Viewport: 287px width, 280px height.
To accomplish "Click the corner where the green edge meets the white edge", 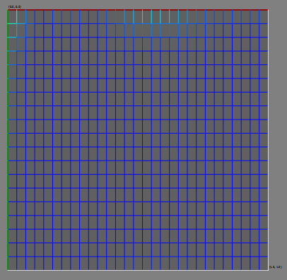I will click(8, 270).
